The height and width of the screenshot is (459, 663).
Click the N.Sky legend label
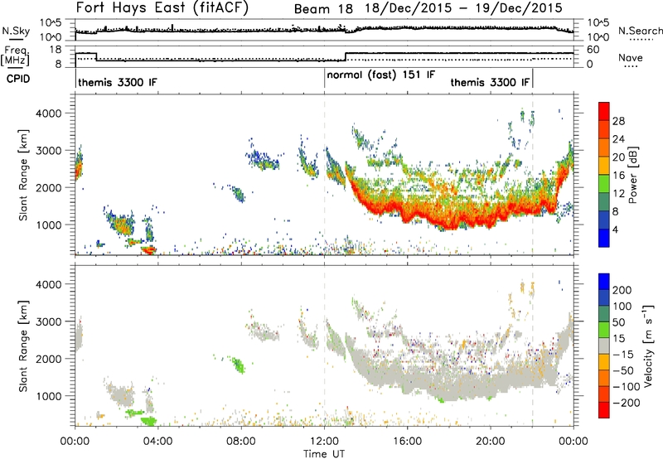16,31
